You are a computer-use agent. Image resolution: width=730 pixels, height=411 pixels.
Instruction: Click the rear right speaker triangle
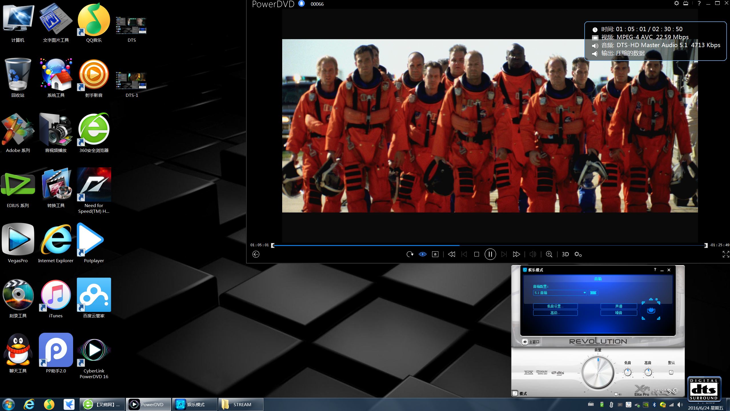pyautogui.click(x=658, y=318)
